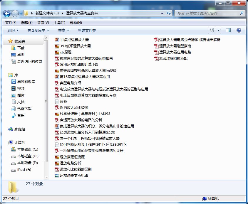Select the 运放调整零点电路 picture icon
This screenshot has width=248, height=204.
point(57,176)
